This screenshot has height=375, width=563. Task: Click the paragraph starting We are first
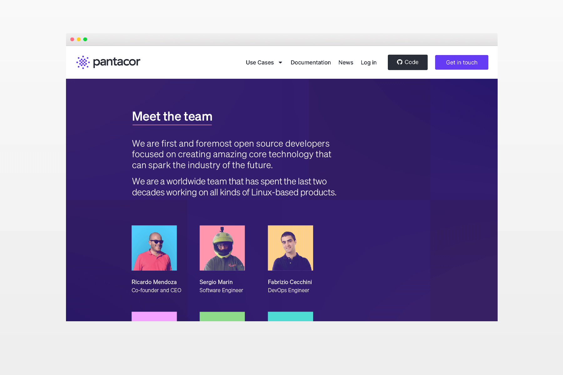click(x=231, y=154)
